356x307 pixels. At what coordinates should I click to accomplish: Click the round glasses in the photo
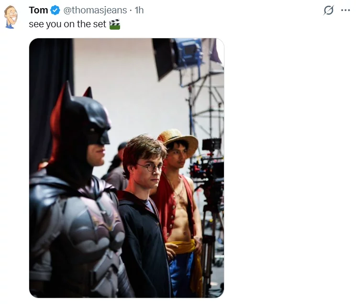(150, 167)
